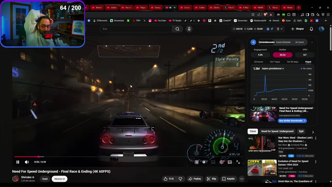Open the Instagram bookmark icon
The image size is (332, 187).
point(150,21)
